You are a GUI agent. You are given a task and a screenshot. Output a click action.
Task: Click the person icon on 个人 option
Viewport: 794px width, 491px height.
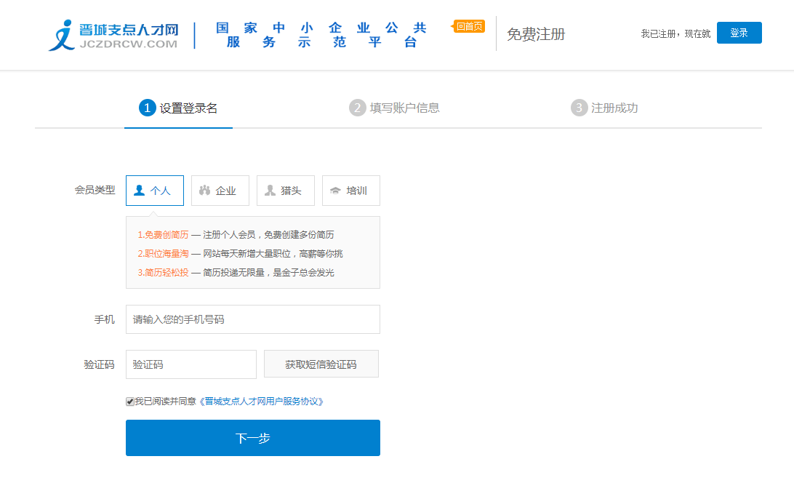(140, 190)
